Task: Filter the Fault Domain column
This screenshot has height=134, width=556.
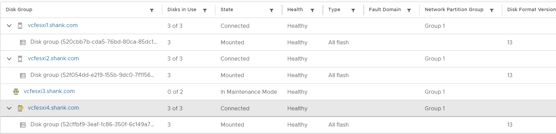Action: pos(409,10)
